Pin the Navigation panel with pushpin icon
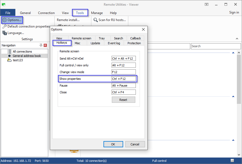Image resolution: width=242 pixels, height=164 pixels. click(41, 45)
